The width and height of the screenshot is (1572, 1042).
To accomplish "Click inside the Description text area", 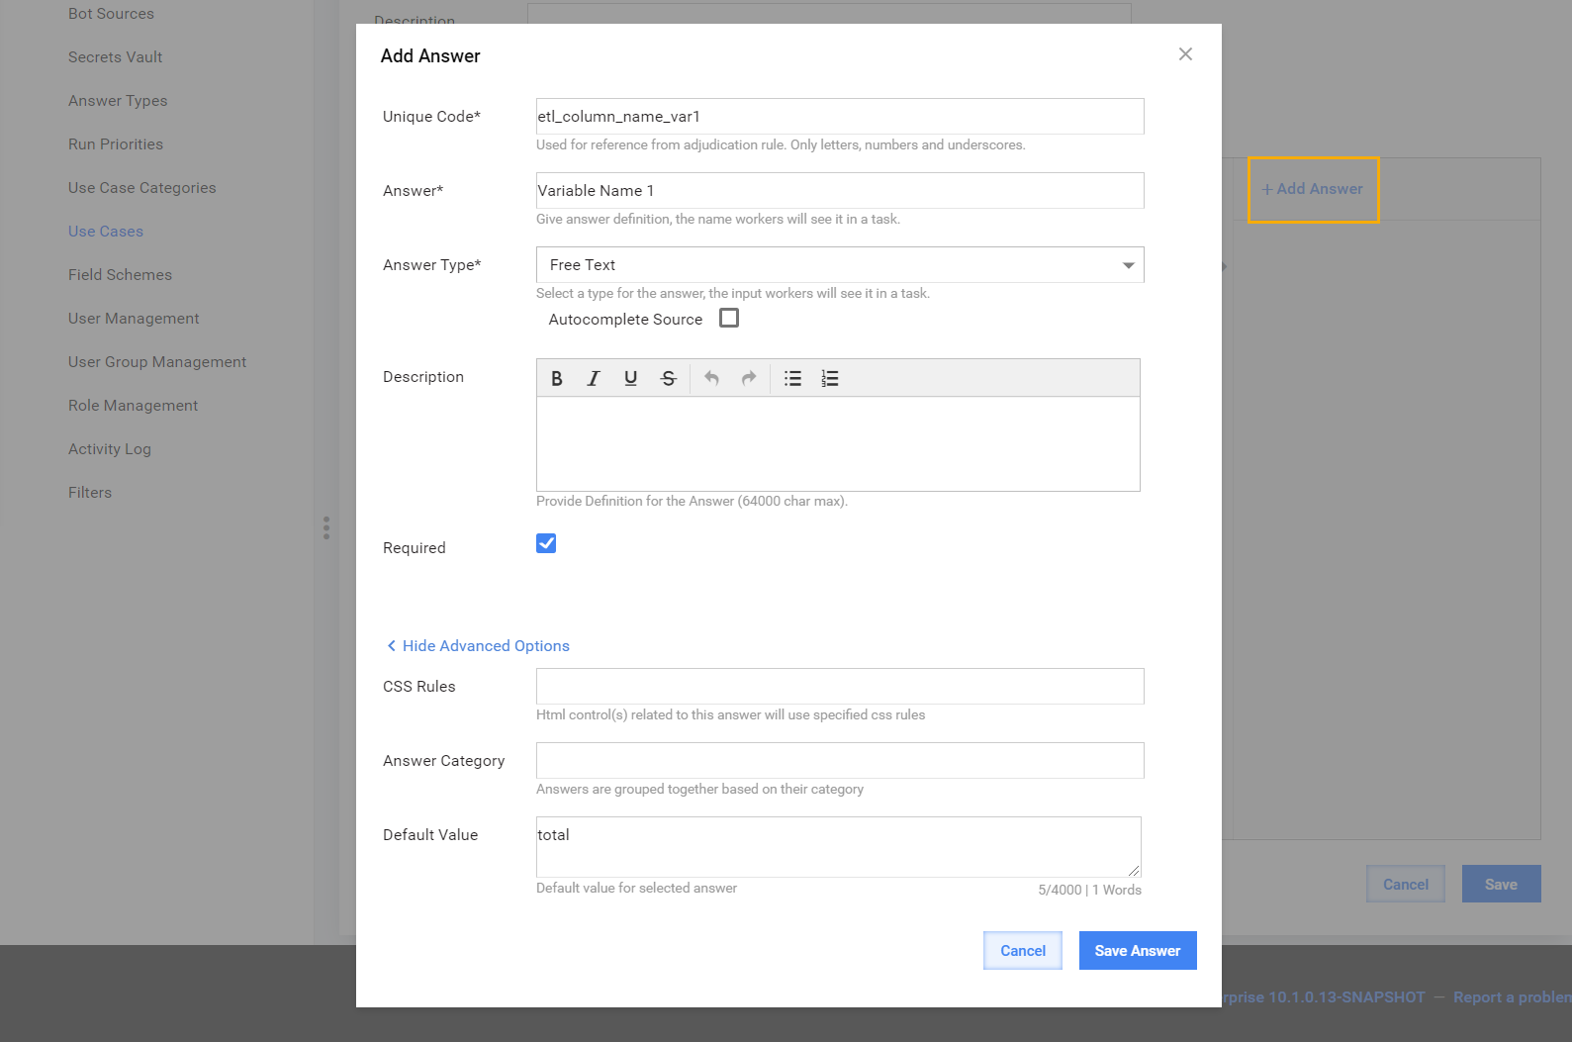I will click(838, 444).
